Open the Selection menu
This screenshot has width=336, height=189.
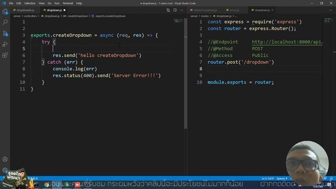pyautogui.click(x=30, y=3)
